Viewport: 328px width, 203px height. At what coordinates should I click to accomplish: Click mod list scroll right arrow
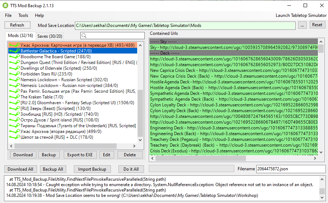click(134, 146)
